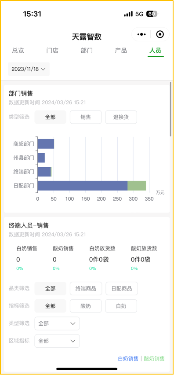Select the 酸奶 indicator filter

(x=86, y=306)
